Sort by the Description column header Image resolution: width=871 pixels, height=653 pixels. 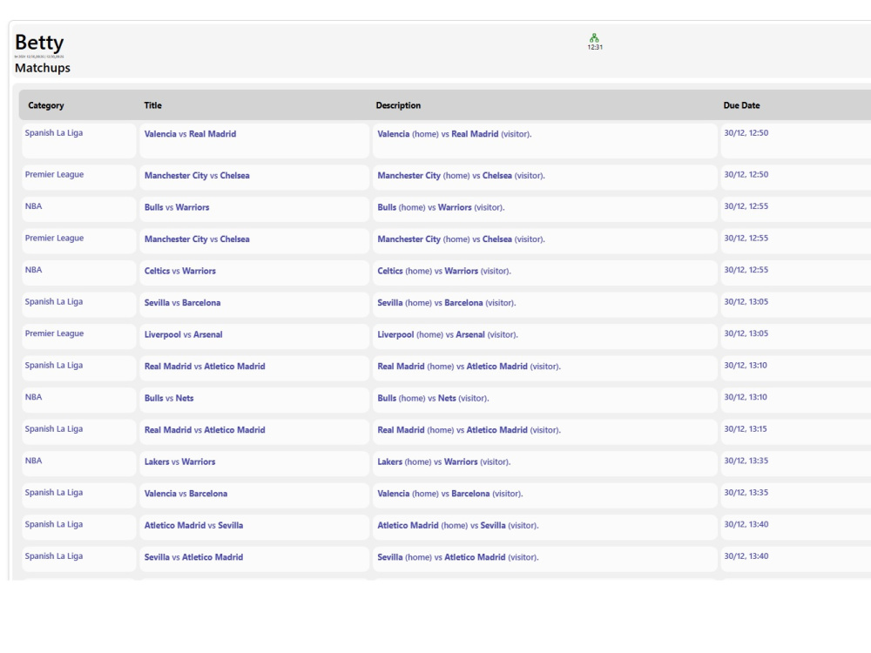(398, 105)
